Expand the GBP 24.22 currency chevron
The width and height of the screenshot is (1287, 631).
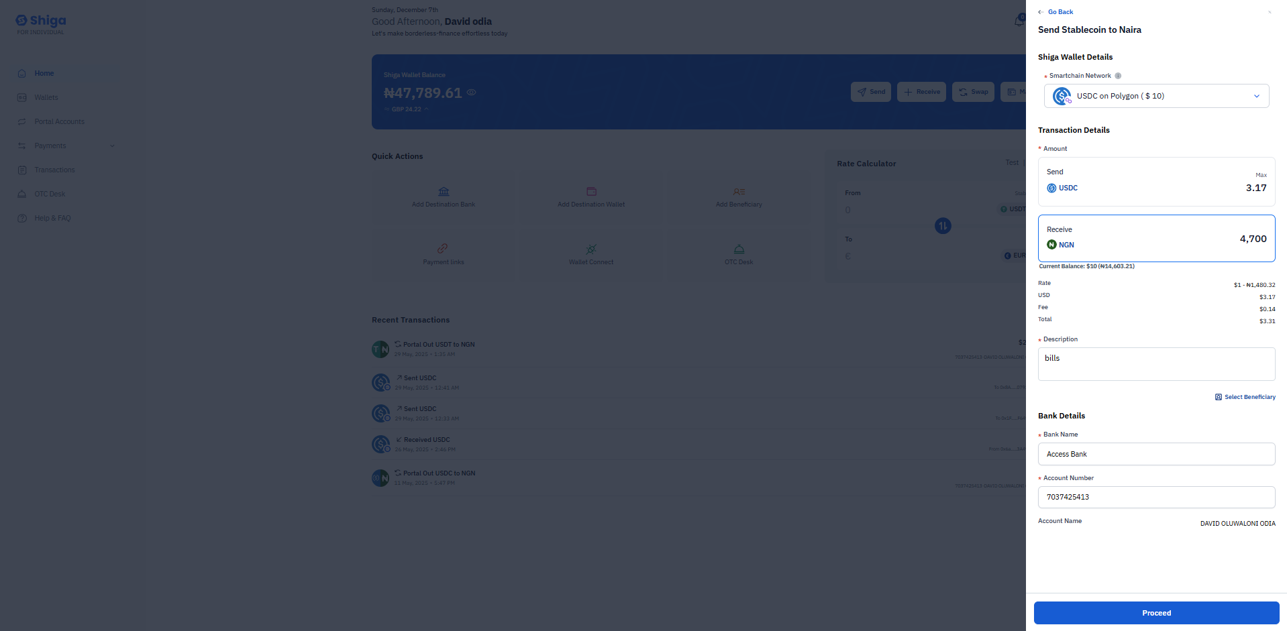(x=426, y=109)
